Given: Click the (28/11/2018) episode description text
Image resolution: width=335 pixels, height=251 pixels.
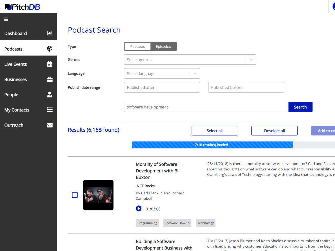Looking at the screenshot, I should click(x=270, y=169).
